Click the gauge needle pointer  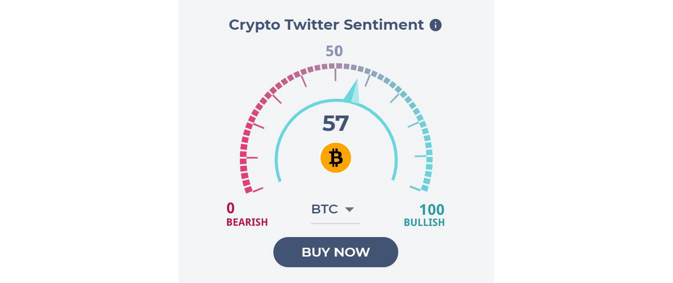click(x=353, y=91)
